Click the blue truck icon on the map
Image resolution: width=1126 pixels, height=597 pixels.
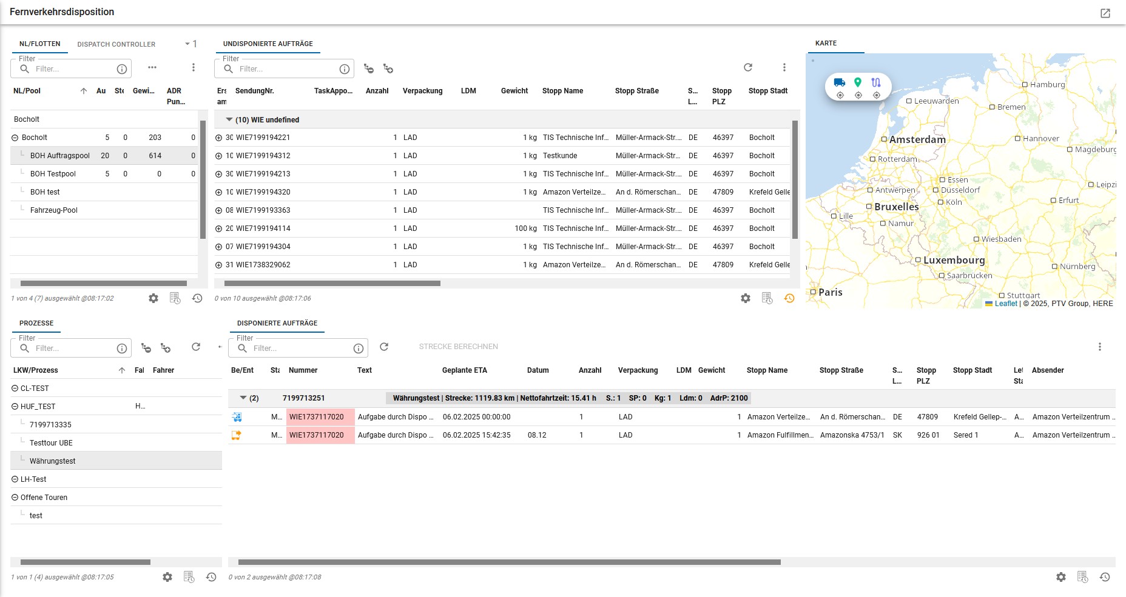tap(840, 82)
